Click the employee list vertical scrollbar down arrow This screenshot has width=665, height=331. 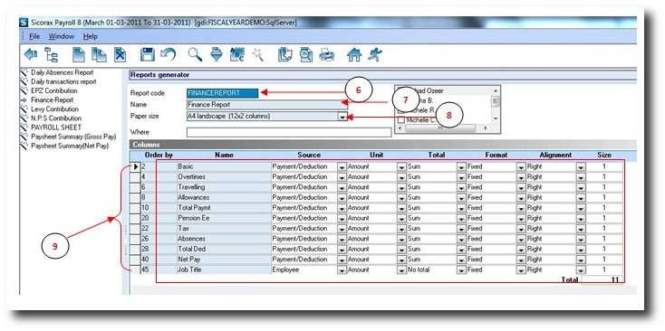coord(496,119)
